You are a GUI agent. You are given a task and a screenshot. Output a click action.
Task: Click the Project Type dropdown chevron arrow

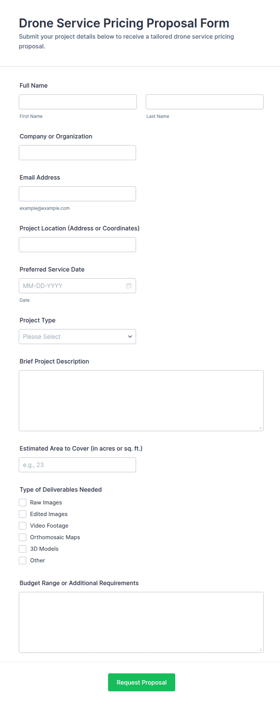(130, 337)
